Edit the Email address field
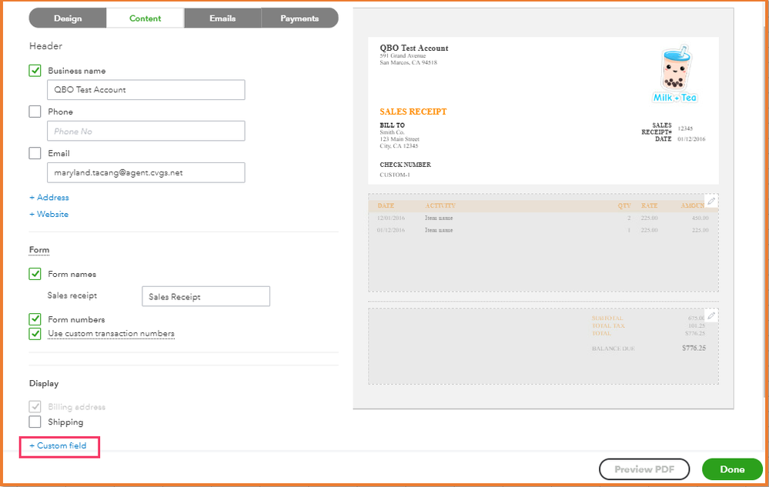Image resolution: width=769 pixels, height=487 pixels. point(146,172)
